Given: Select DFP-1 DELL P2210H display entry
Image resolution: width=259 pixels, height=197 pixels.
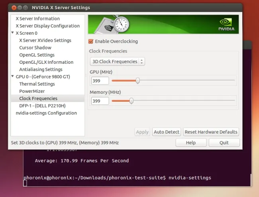Looking at the screenshot, I should click(42, 106).
